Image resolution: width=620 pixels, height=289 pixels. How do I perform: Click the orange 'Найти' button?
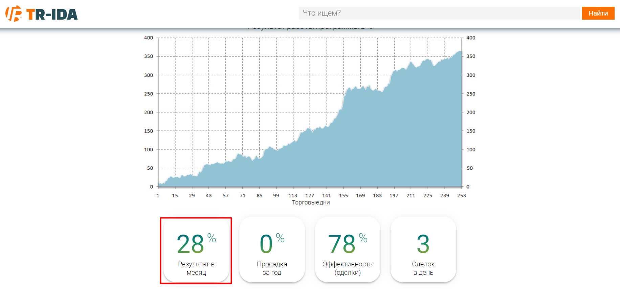[x=598, y=13]
